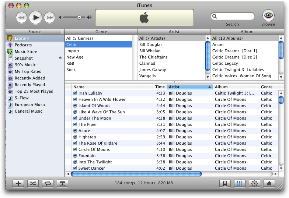Screen dimensions: 289x198
Task: Skip to next track button
Action: [49, 18]
